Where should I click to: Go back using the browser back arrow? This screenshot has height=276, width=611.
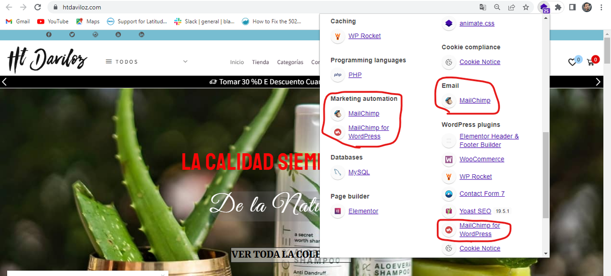click(x=9, y=7)
